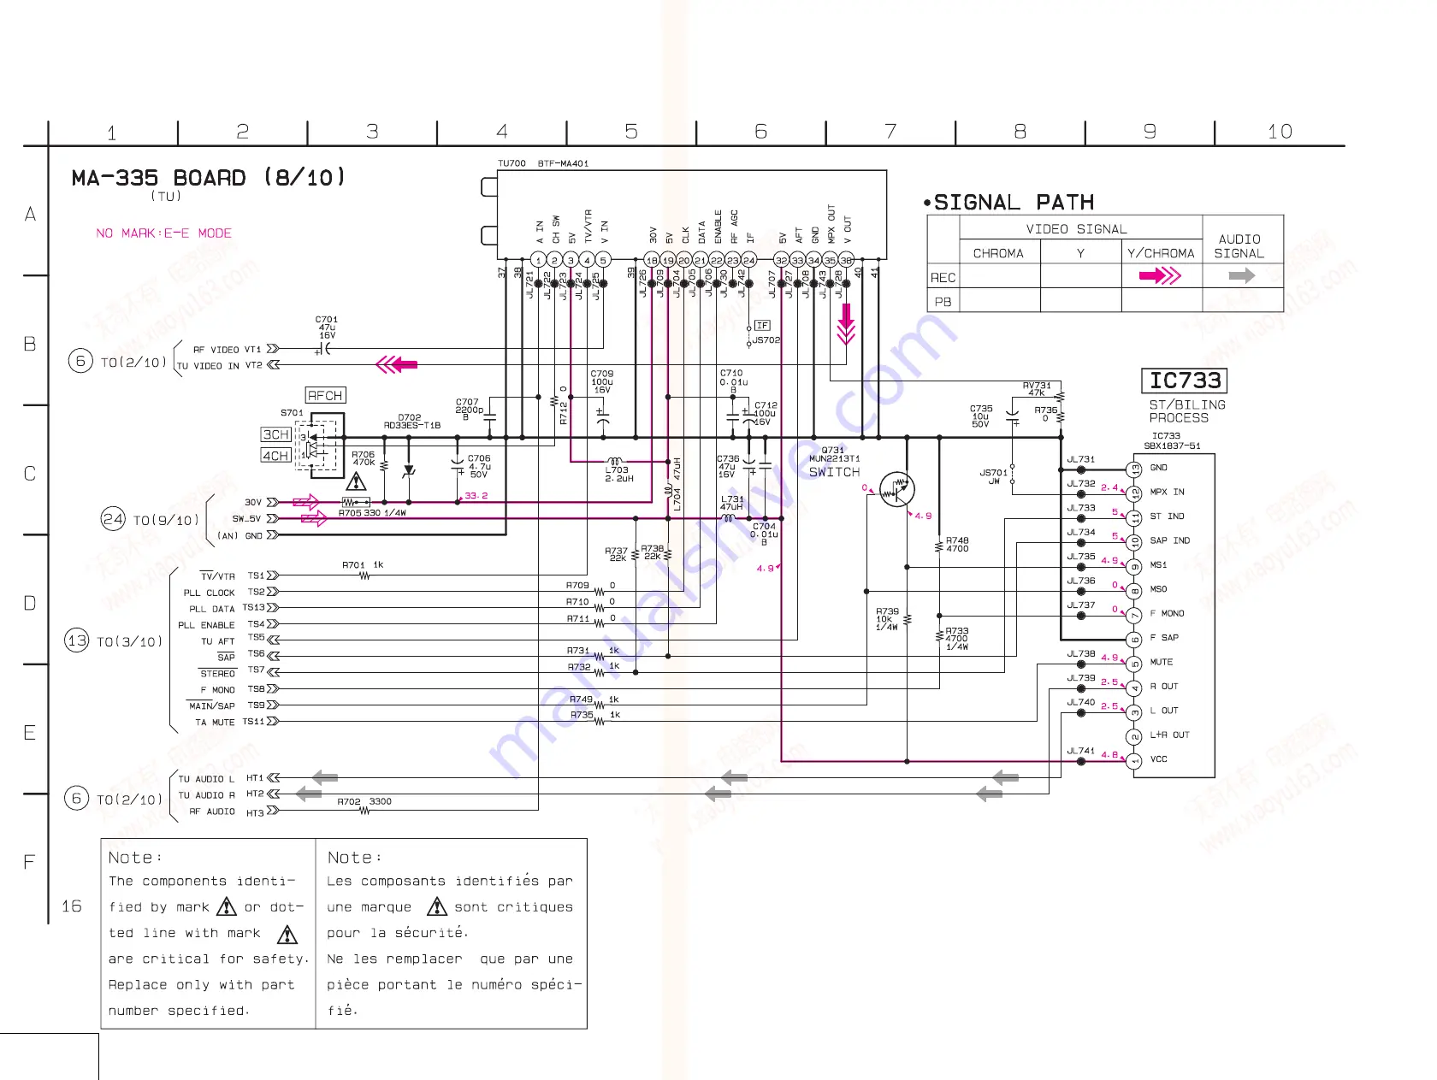Click the PLL ENABLE TS4 signal label
The width and height of the screenshot is (1437, 1080).
point(222,625)
